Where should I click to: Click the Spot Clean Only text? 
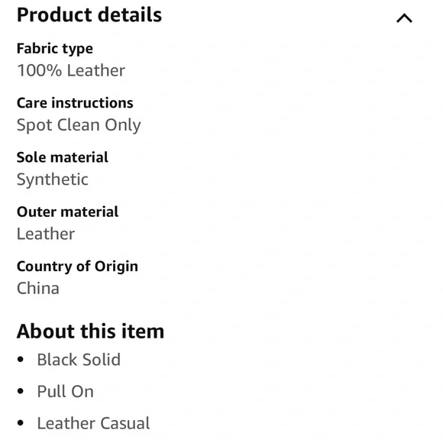79,125
